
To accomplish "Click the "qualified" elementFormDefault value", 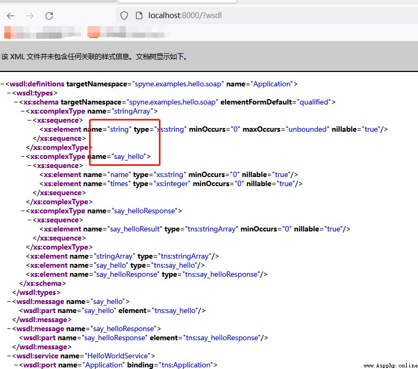I will pyautogui.click(x=314, y=102).
